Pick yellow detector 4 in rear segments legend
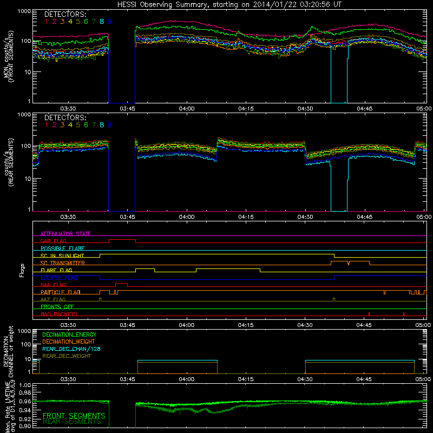This screenshot has height=433, width=433. [70, 125]
